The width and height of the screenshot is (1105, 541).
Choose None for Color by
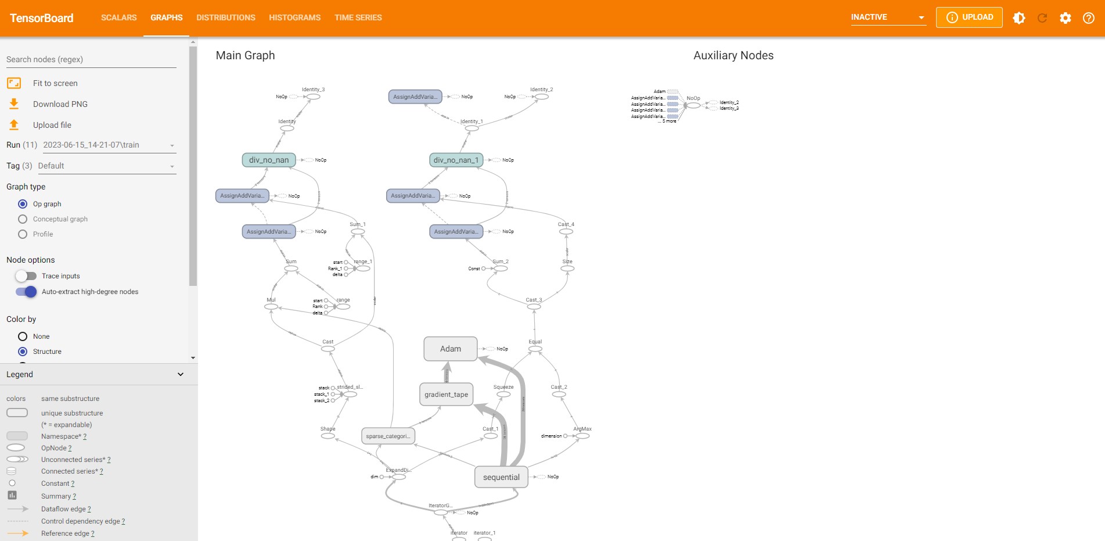pyautogui.click(x=23, y=336)
